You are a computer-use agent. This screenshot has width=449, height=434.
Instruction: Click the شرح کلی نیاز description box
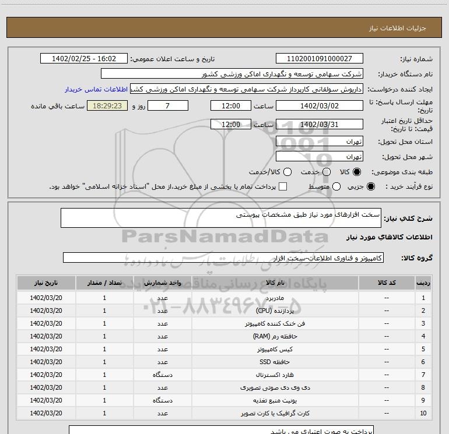221,218
